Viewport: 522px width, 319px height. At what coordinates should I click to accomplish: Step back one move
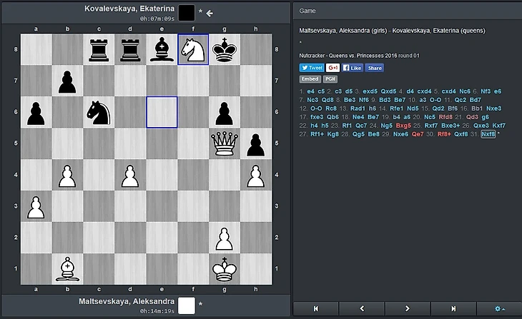click(x=362, y=308)
